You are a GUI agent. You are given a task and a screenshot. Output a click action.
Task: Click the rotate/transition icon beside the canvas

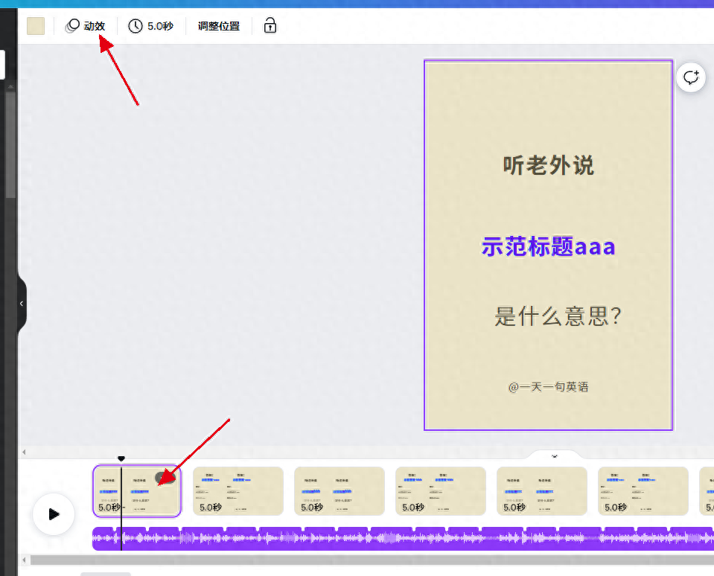pos(690,77)
